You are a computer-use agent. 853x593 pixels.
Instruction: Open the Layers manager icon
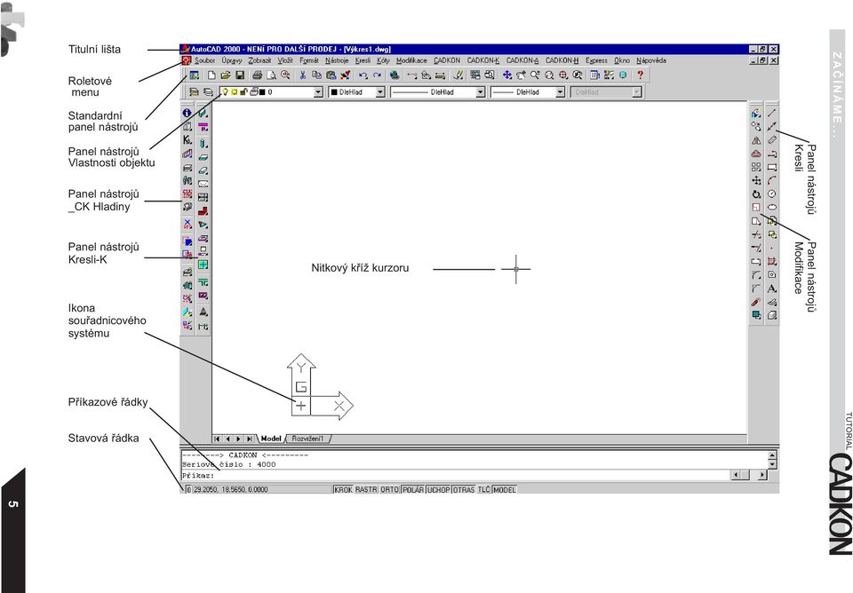coord(194,92)
